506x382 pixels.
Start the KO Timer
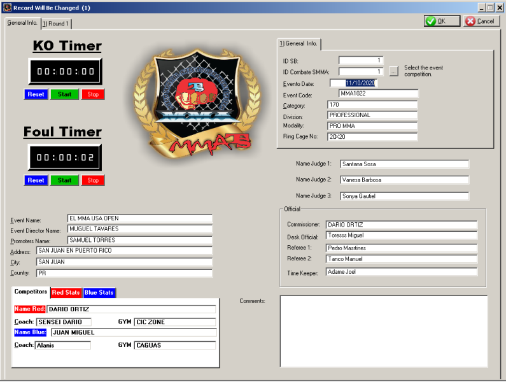tap(64, 94)
